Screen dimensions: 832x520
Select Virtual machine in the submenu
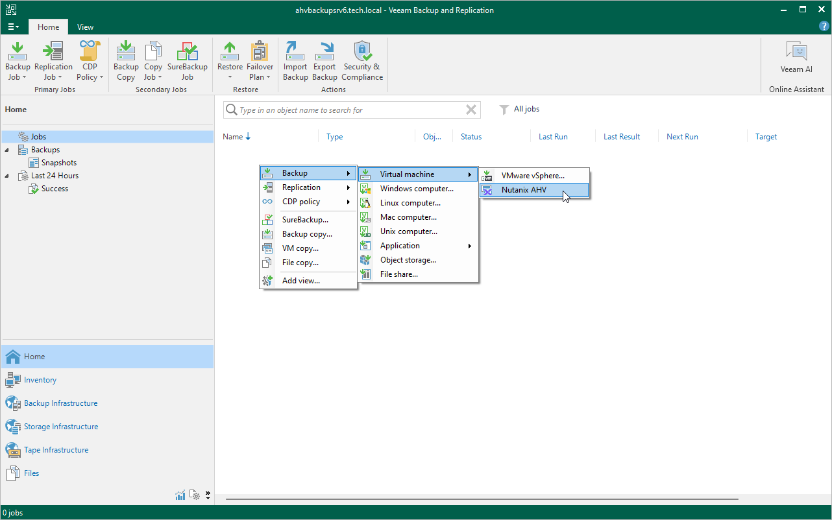pos(418,174)
